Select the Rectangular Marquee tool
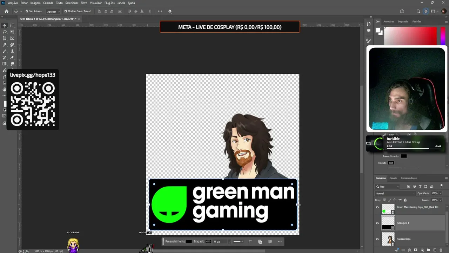Image resolution: width=449 pixels, height=253 pixels. [x=12, y=26]
